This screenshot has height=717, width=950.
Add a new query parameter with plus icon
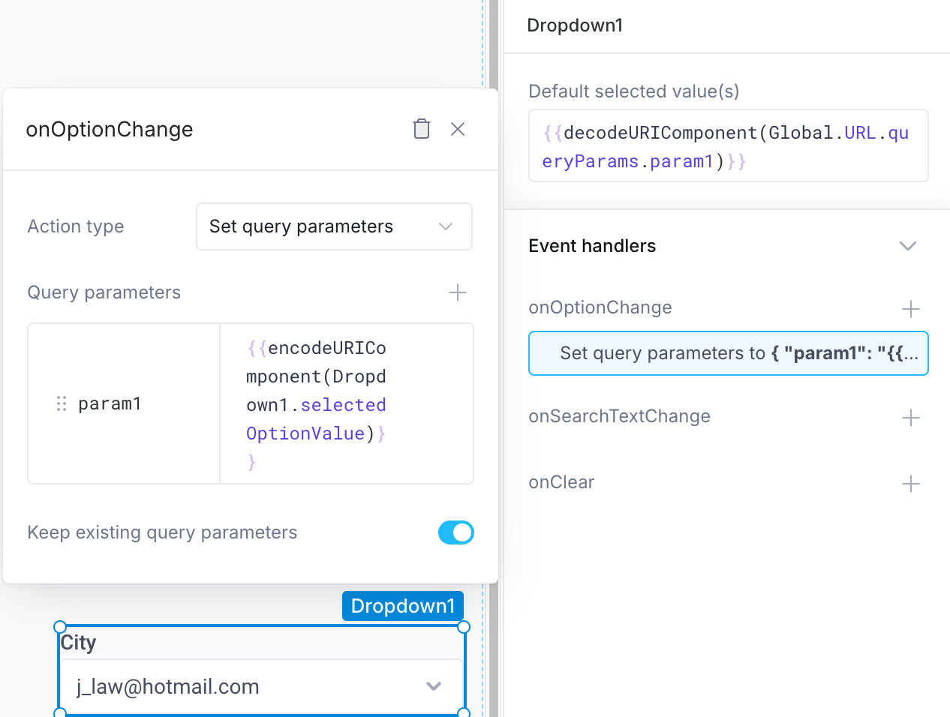coord(457,292)
